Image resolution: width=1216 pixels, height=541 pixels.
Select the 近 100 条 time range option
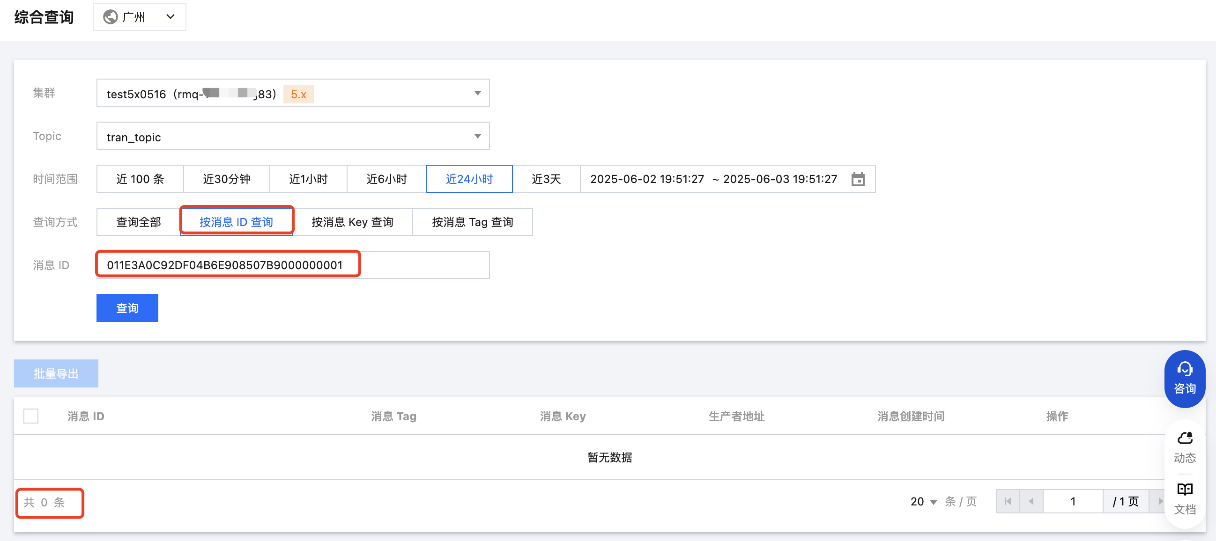point(140,179)
